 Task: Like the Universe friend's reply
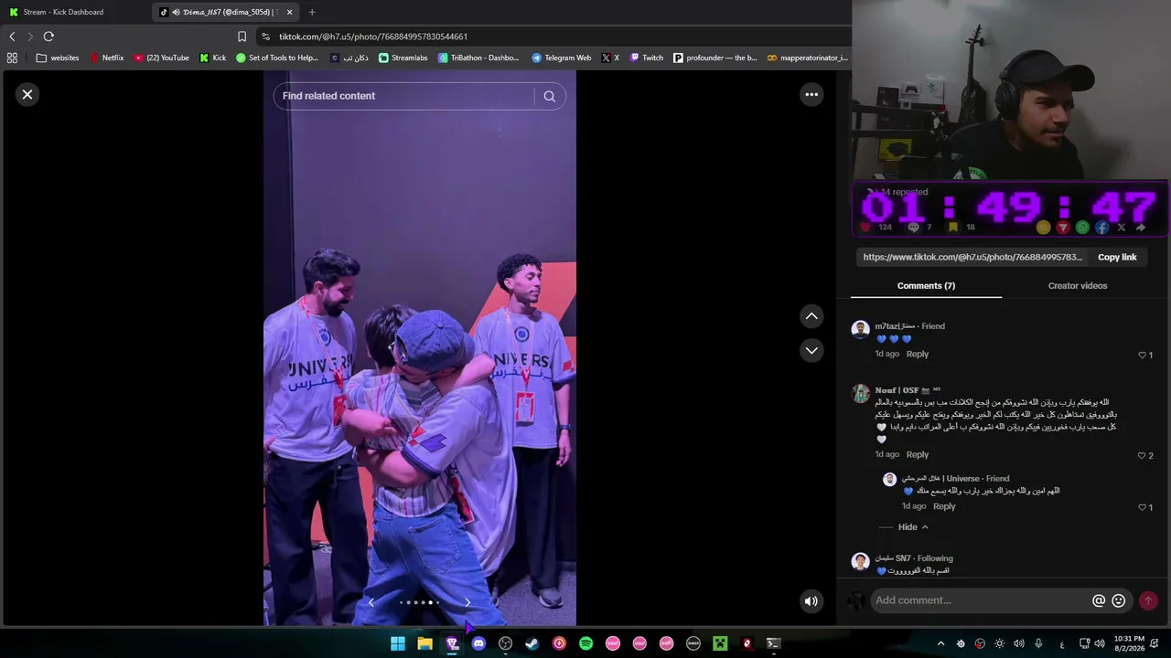[1142, 507]
